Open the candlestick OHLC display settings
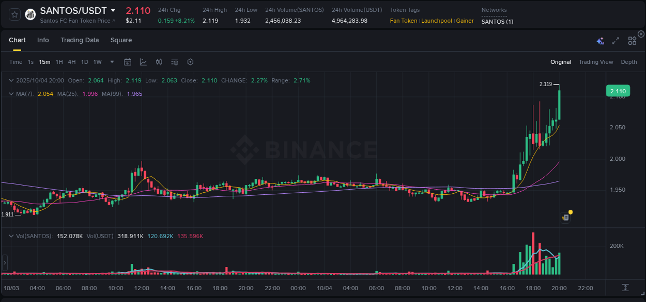Viewport: 646px width, 302px height. pyautogui.click(x=159, y=61)
